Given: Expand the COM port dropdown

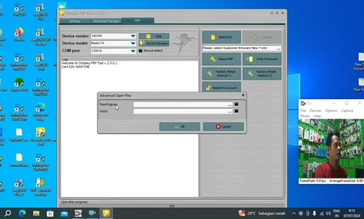Looking at the screenshot, I should (x=133, y=51).
